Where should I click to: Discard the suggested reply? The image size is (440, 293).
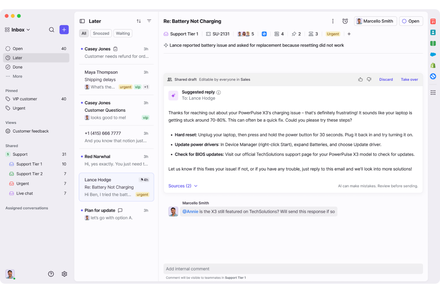point(386,79)
